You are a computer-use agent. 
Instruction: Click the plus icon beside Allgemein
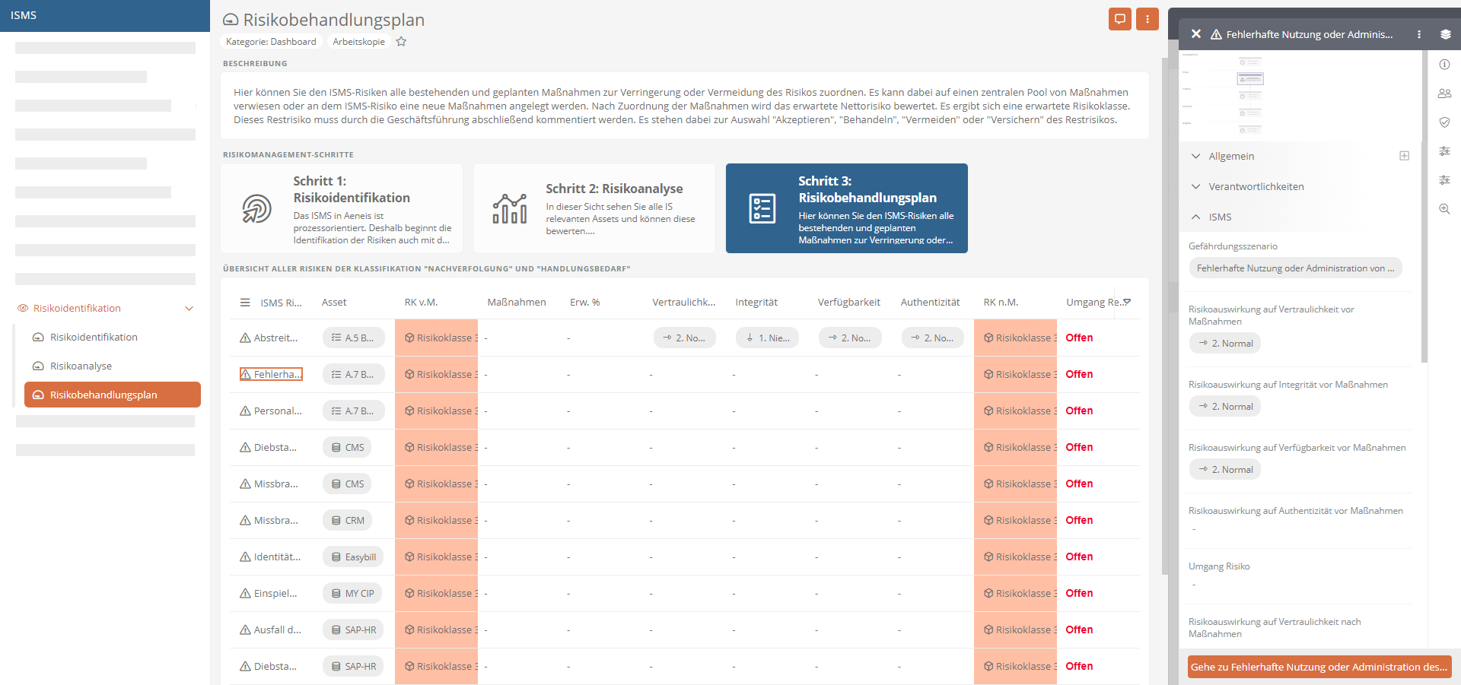(1404, 156)
